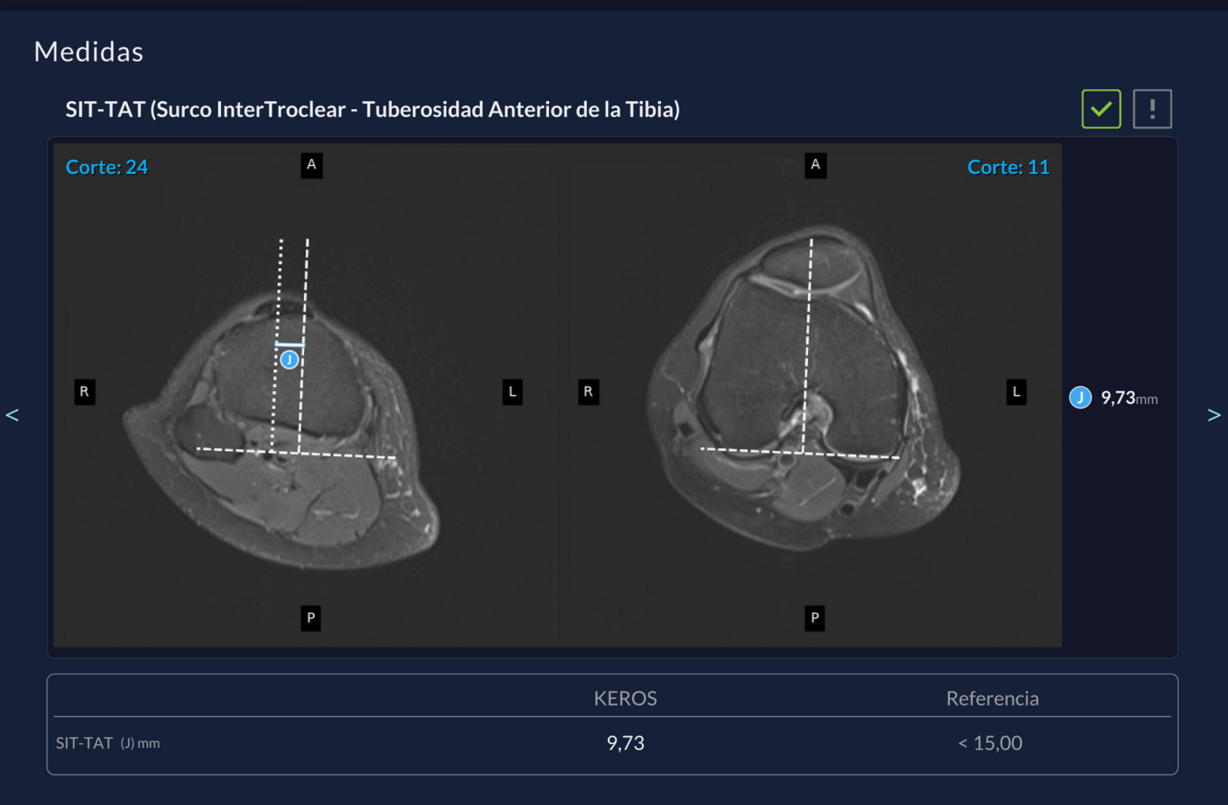Image resolution: width=1228 pixels, height=805 pixels.
Task: Click the KEROS column header
Action: pos(625,698)
